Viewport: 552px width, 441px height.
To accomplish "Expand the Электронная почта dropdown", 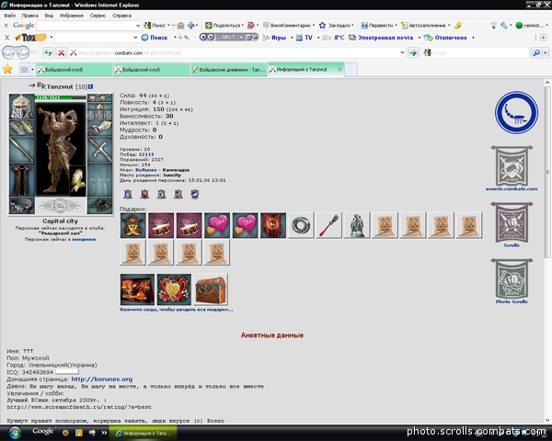I will point(419,38).
